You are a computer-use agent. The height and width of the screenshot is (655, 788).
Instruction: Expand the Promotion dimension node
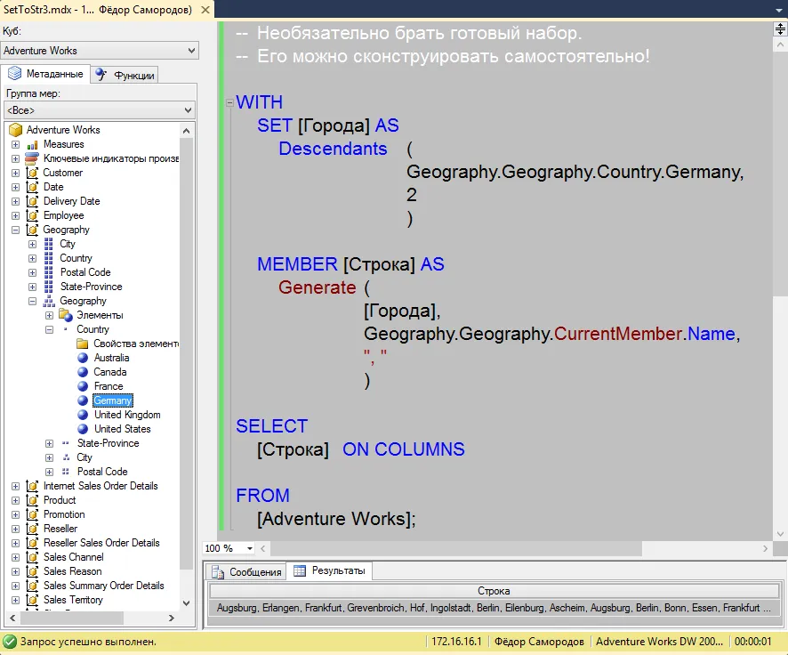tap(16, 514)
